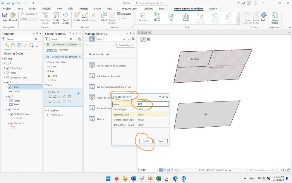Toggle the Points layer checkbox
The height and width of the screenshot is (183, 292).
[7, 73]
